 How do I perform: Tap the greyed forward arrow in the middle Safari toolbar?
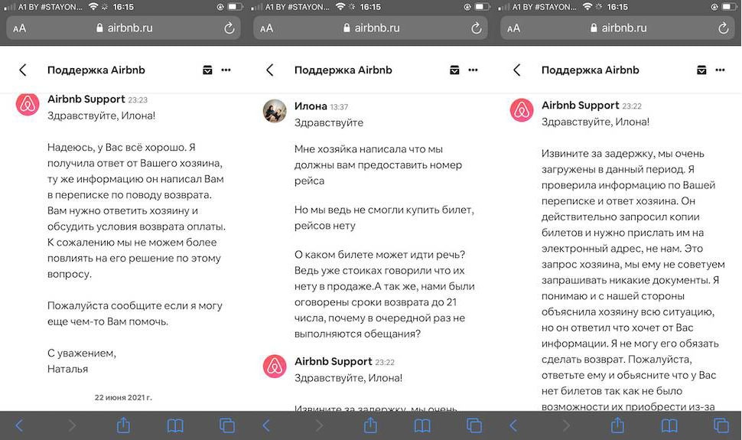tap(319, 425)
